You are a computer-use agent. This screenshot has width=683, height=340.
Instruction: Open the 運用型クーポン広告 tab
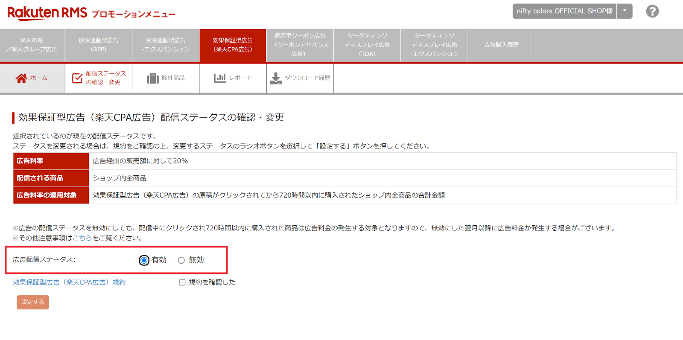(300, 45)
